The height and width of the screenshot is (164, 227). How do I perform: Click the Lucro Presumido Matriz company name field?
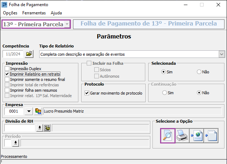point(132,111)
